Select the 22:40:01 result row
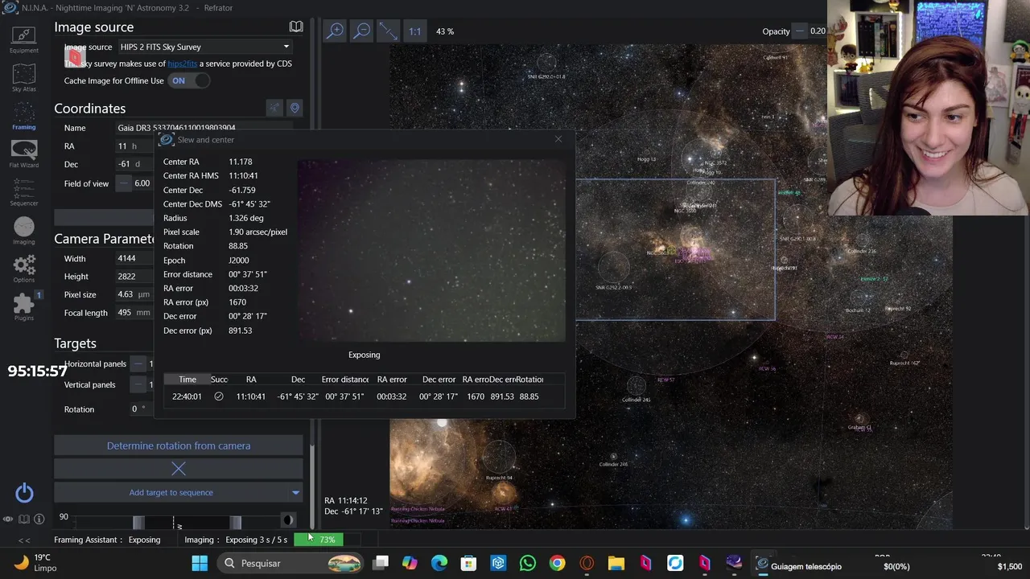The image size is (1030, 579). 364,396
